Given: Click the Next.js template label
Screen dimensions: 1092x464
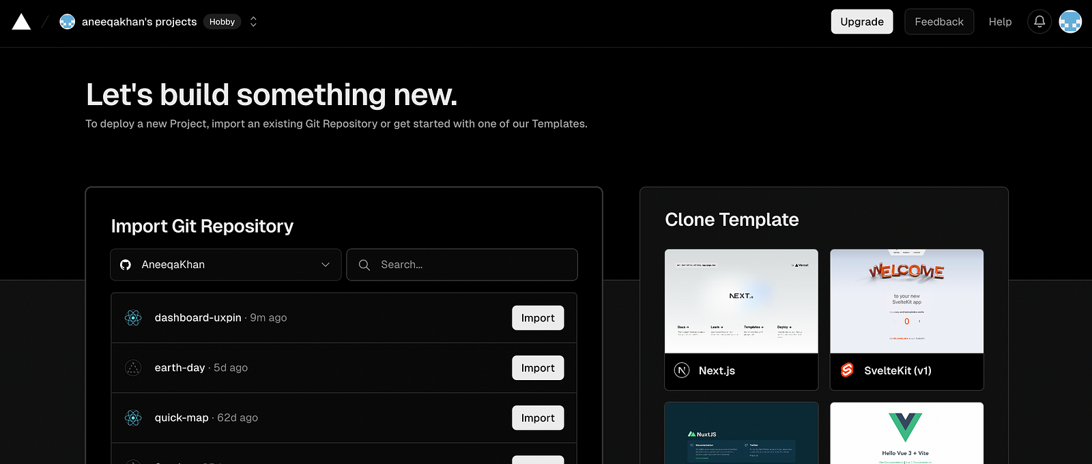Looking at the screenshot, I should coord(717,371).
